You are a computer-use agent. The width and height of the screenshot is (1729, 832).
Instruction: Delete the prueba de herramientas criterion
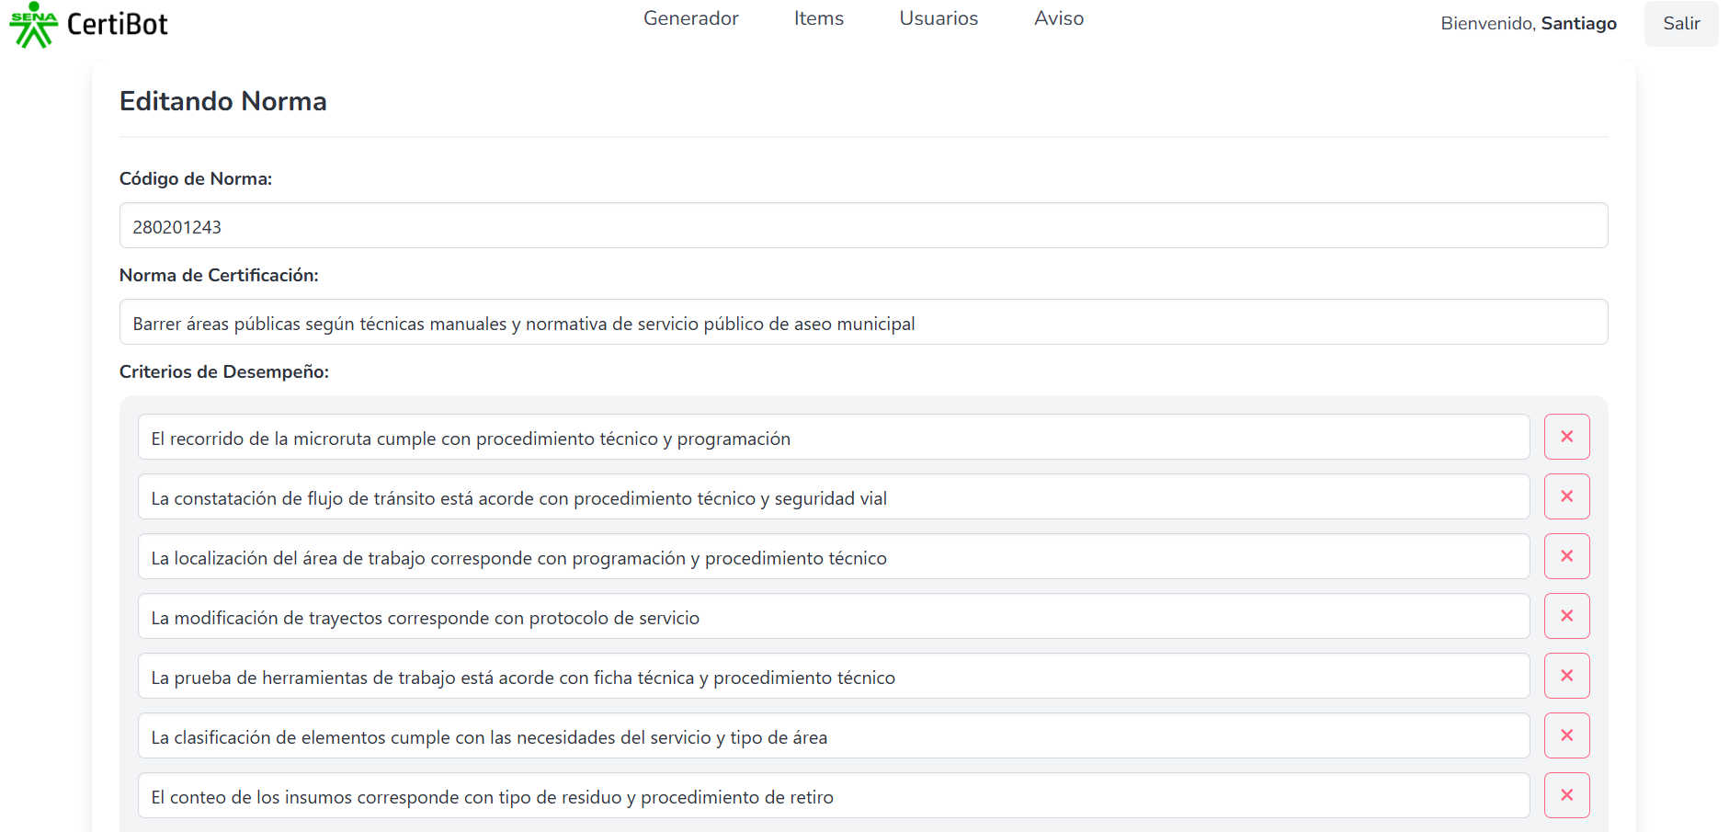(x=1566, y=676)
